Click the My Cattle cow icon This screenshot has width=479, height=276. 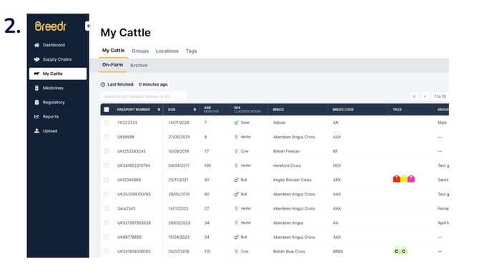pyautogui.click(x=36, y=73)
